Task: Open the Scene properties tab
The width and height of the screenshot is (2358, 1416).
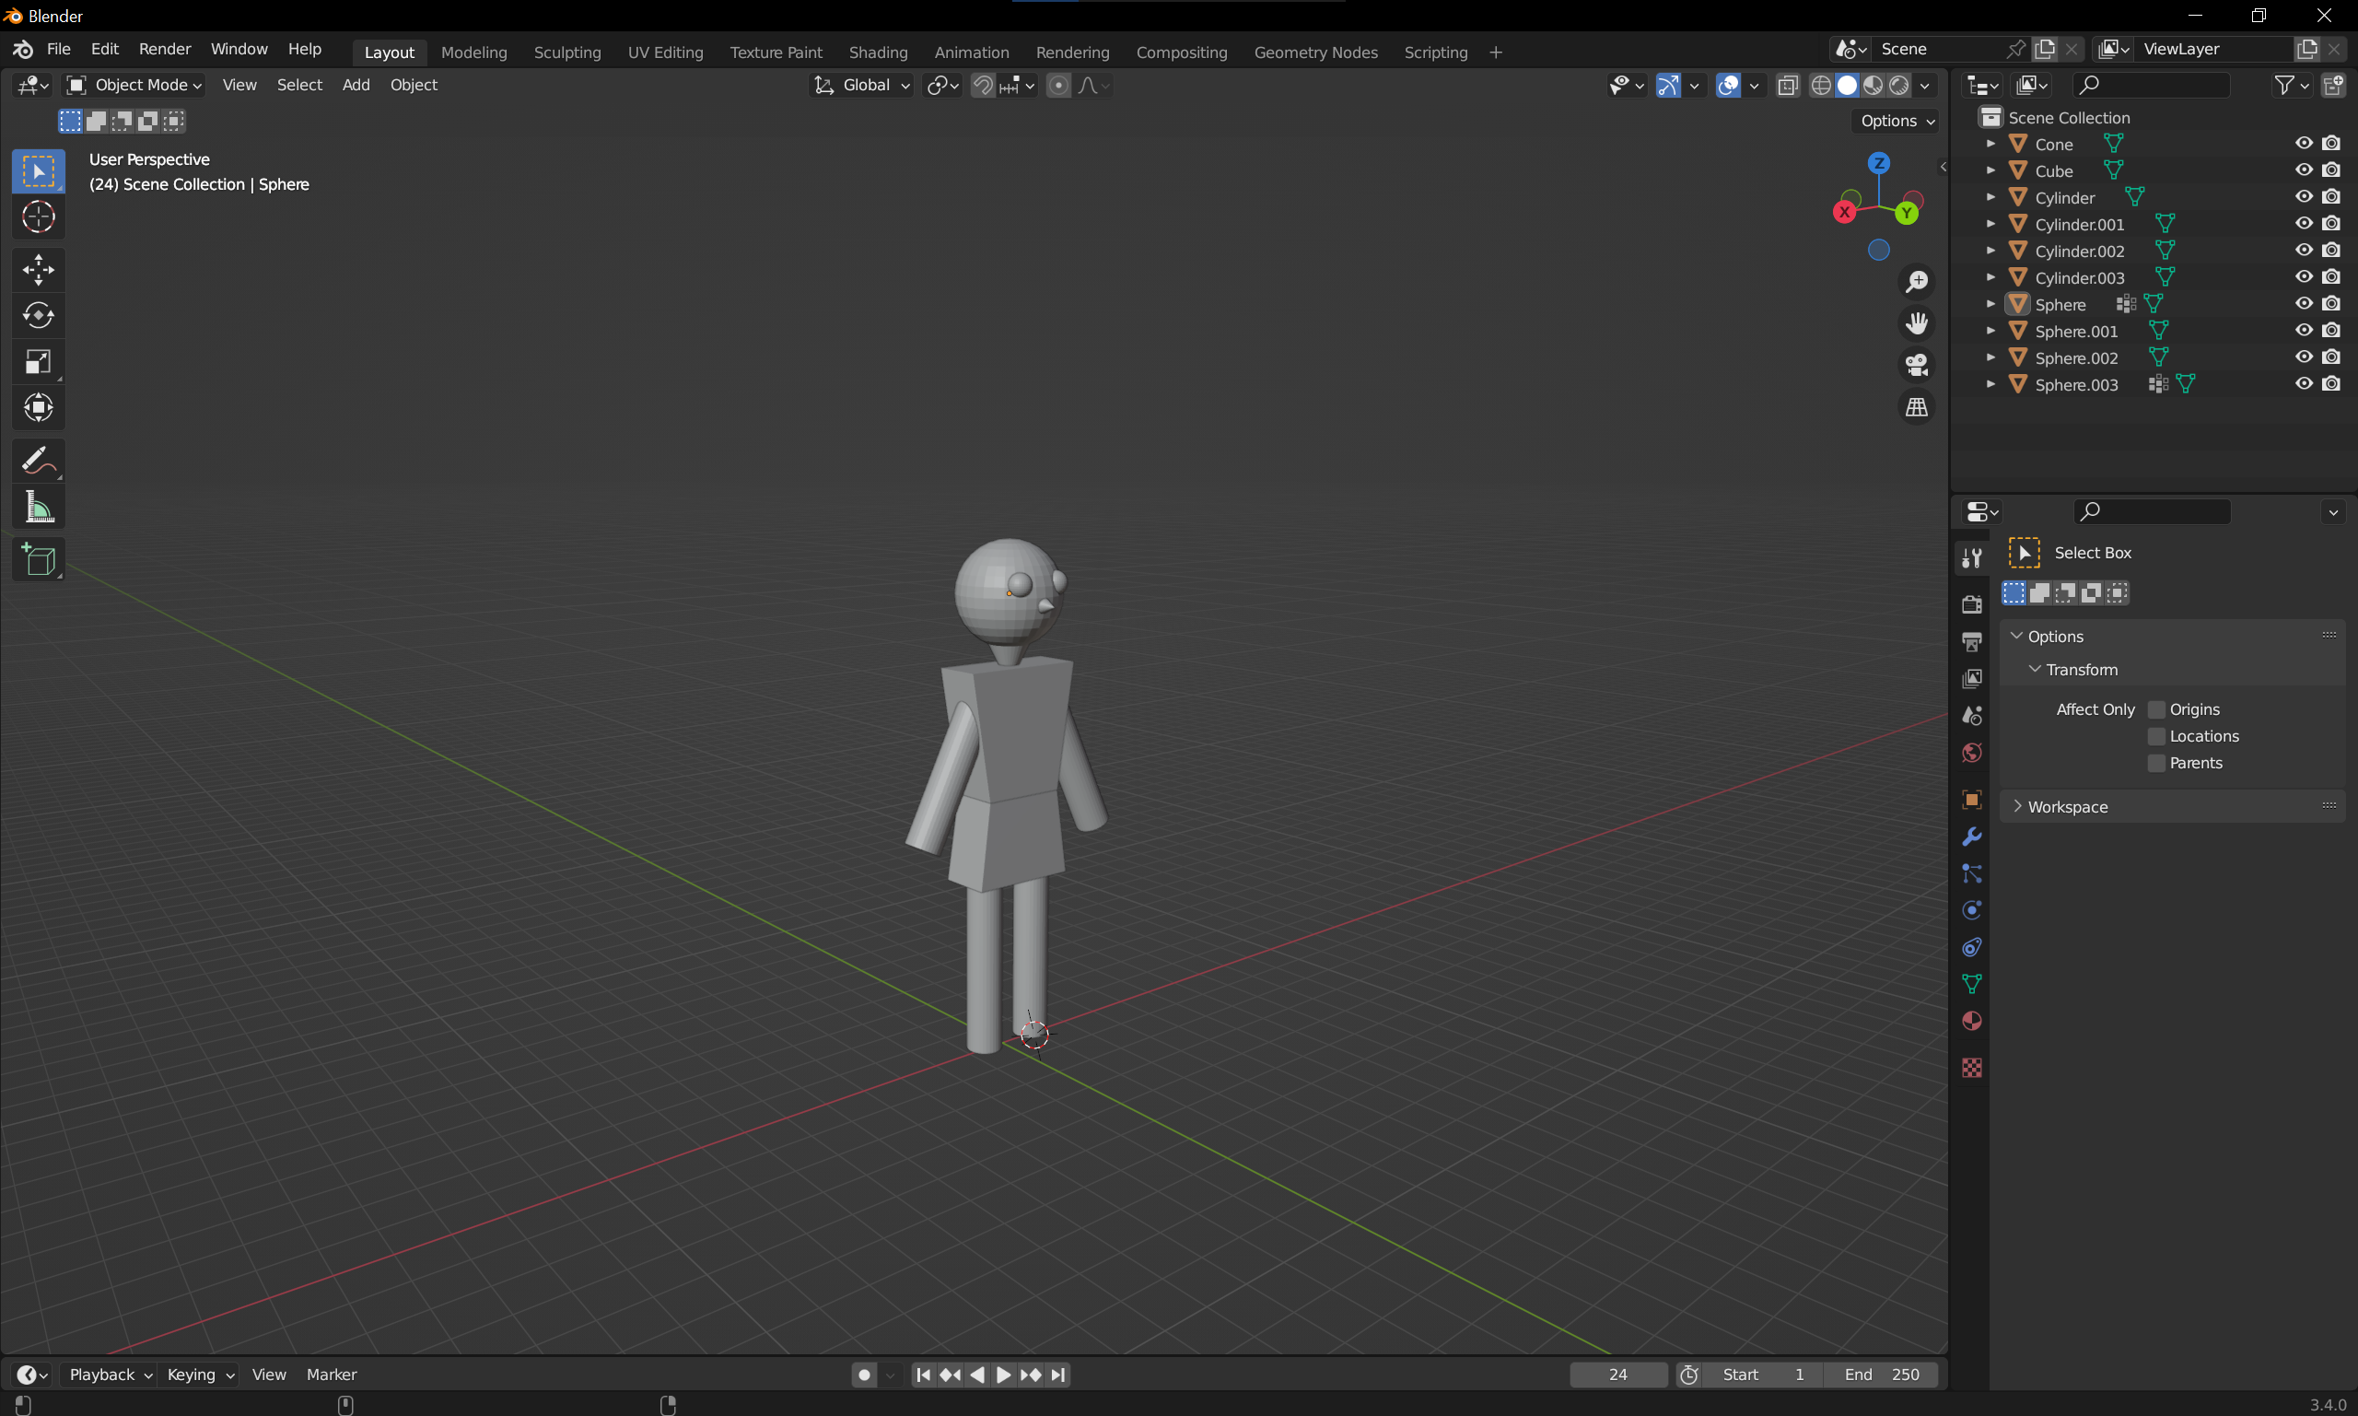Action: [1972, 716]
